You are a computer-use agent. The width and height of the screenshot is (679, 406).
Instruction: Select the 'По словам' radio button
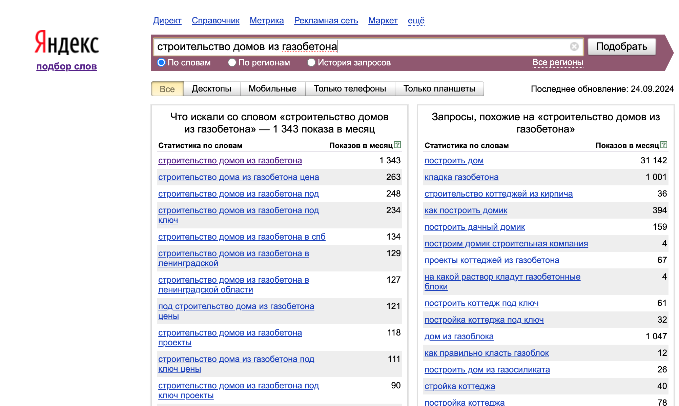161,63
